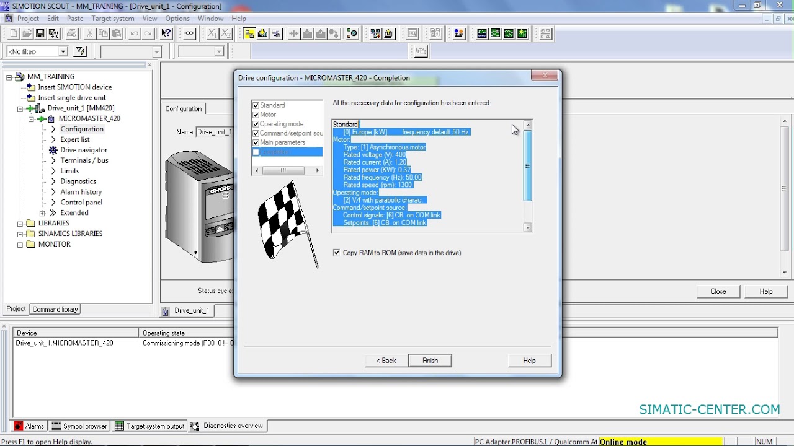
Task: Click the Disconnect from target system icon
Action: click(276, 33)
